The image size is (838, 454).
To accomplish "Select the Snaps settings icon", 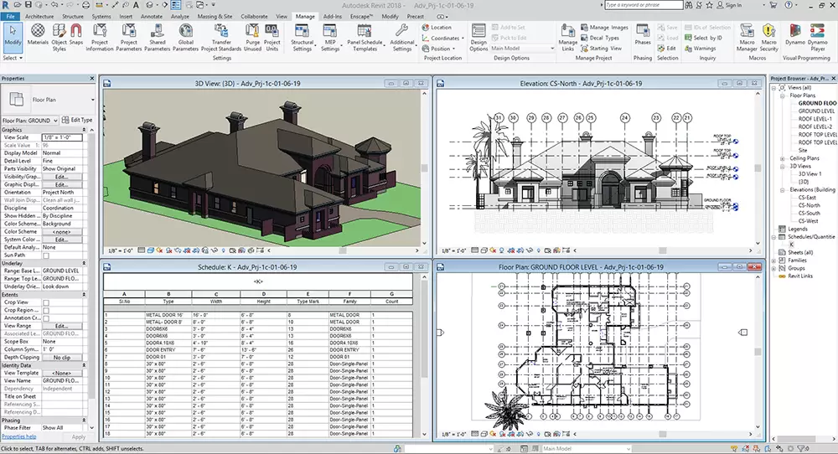I will click(x=76, y=36).
